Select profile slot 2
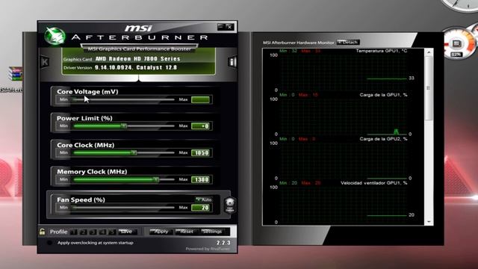 tap(83, 232)
